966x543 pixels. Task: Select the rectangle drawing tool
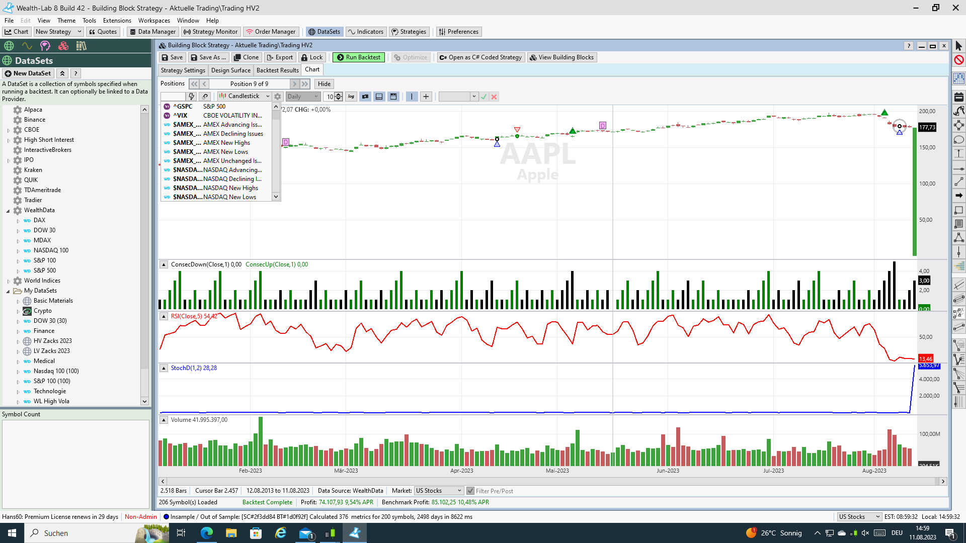[958, 210]
